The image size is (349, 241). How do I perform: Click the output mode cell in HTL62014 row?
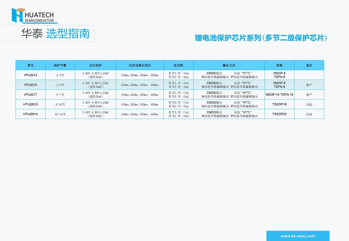click(x=229, y=114)
